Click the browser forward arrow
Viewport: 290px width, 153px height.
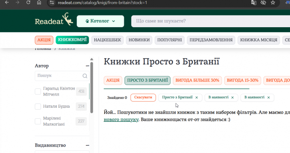[x=18, y=2]
